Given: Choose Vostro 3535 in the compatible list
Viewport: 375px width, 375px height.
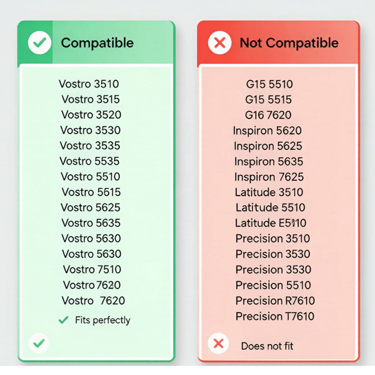Looking at the screenshot, I should tap(90, 146).
